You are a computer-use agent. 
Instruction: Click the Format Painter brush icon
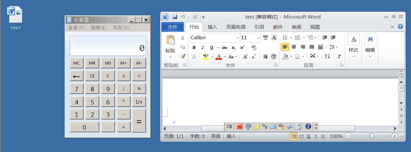183,56
